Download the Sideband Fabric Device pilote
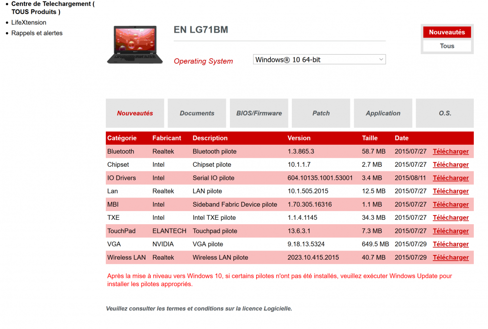The height and width of the screenshot is (329, 488). (x=450, y=204)
